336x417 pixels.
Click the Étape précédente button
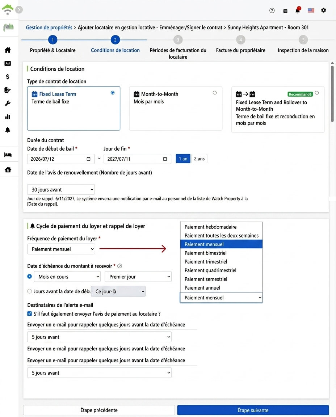pyautogui.click(x=99, y=410)
